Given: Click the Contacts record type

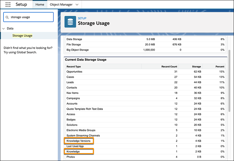Looking at the screenshot, I should (x=72, y=88).
